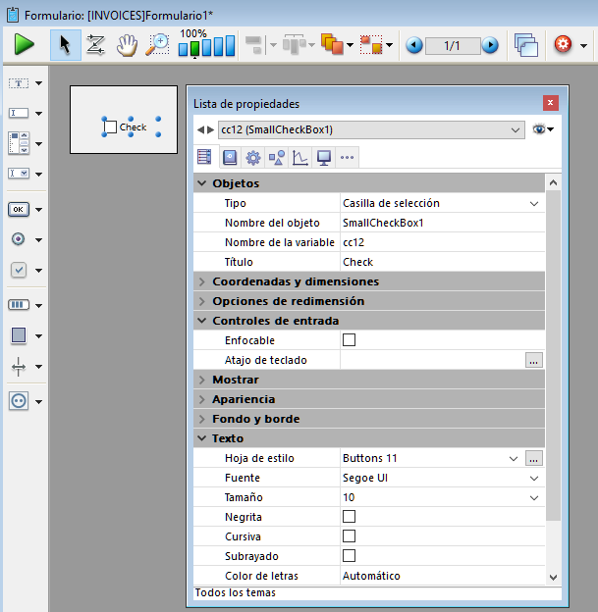Open the more tabs ellipsis

click(347, 157)
